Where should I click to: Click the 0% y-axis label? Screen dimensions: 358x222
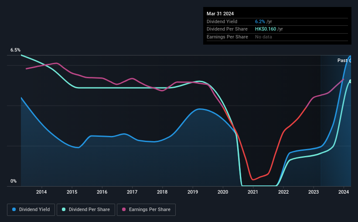(x=14, y=181)
